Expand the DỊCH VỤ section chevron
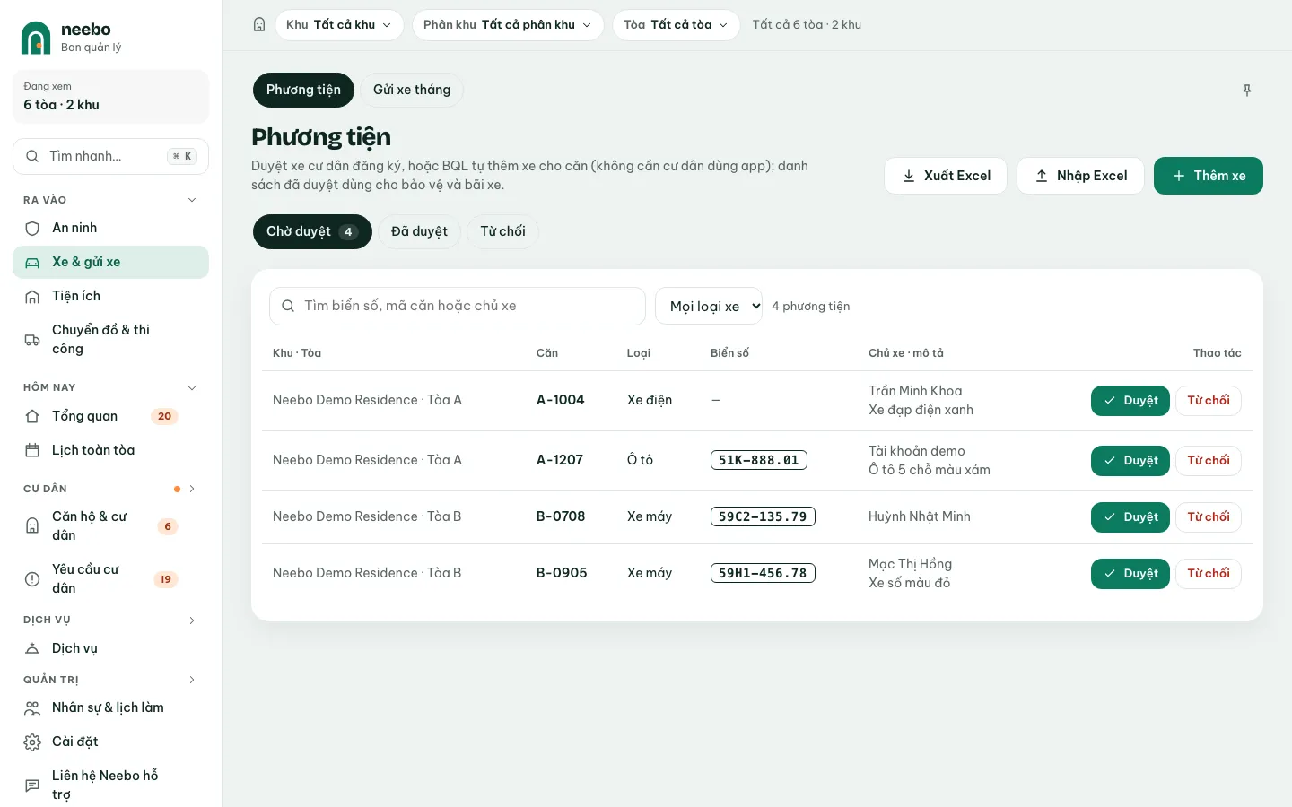 pyautogui.click(x=192, y=620)
